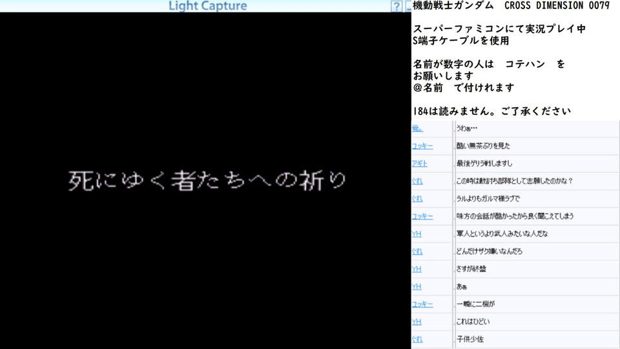The width and height of the screenshot is (620, 349).
Task: Open ユッキー link beside 味方の会話 comment
Action: click(422, 217)
